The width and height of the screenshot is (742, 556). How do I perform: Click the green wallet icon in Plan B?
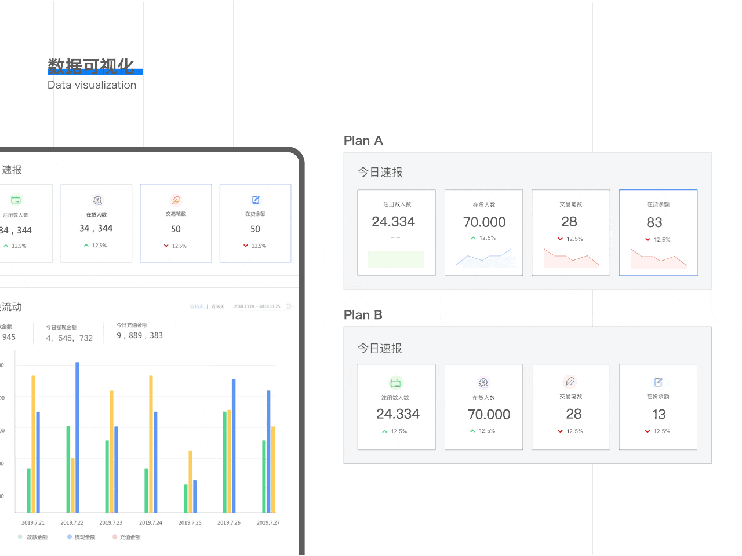(x=395, y=382)
